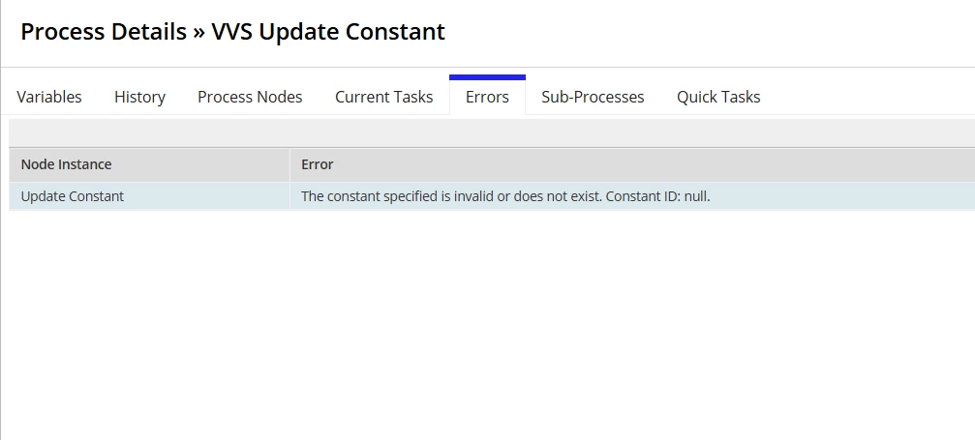Viewport: 975px width, 440px height.
Task: Click the empty header area right of Error
Action: click(x=653, y=164)
